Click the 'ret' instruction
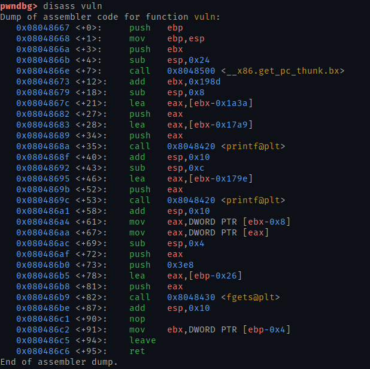Screen dimensions: 370x369 coord(137,352)
